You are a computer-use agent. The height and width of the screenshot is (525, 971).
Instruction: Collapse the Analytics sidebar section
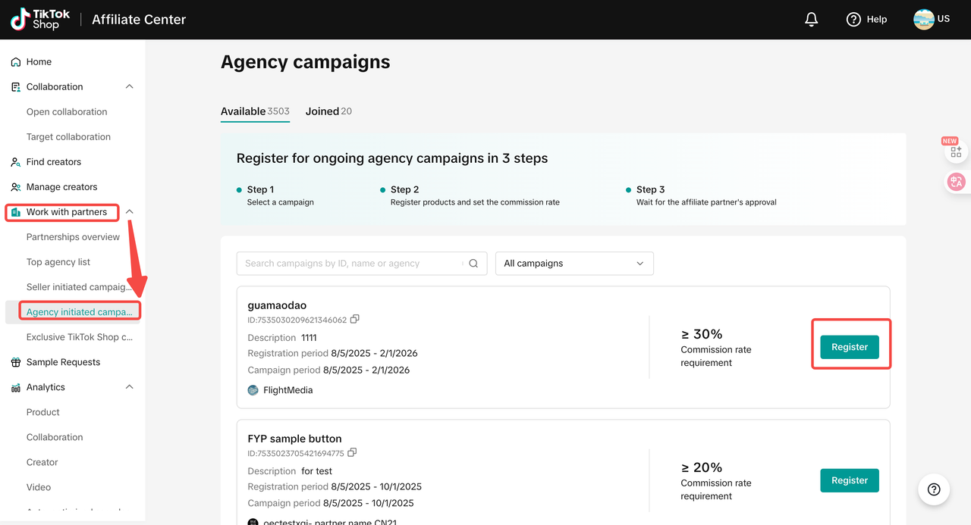point(129,387)
